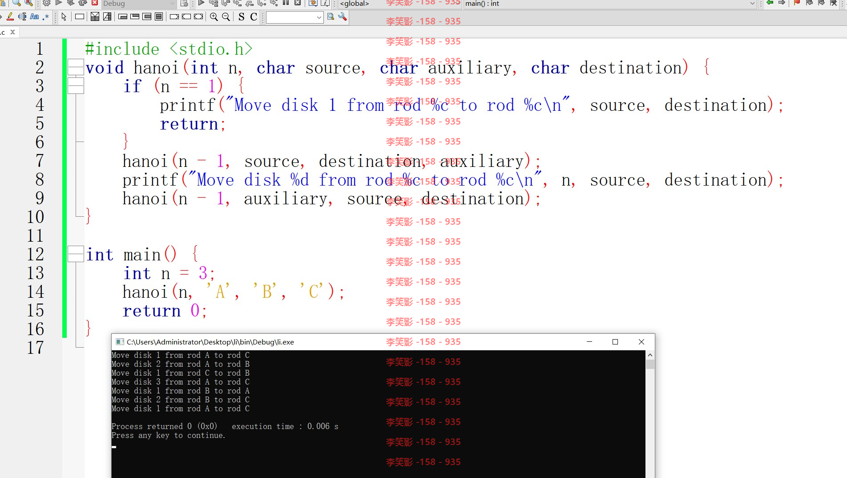The image size is (847, 478).
Task: Minimize the li.exe console window
Action: coord(589,342)
